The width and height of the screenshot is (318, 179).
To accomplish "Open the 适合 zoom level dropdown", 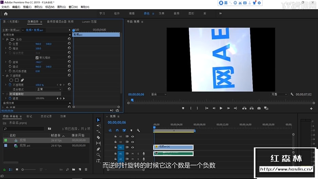I will tap(158, 94).
